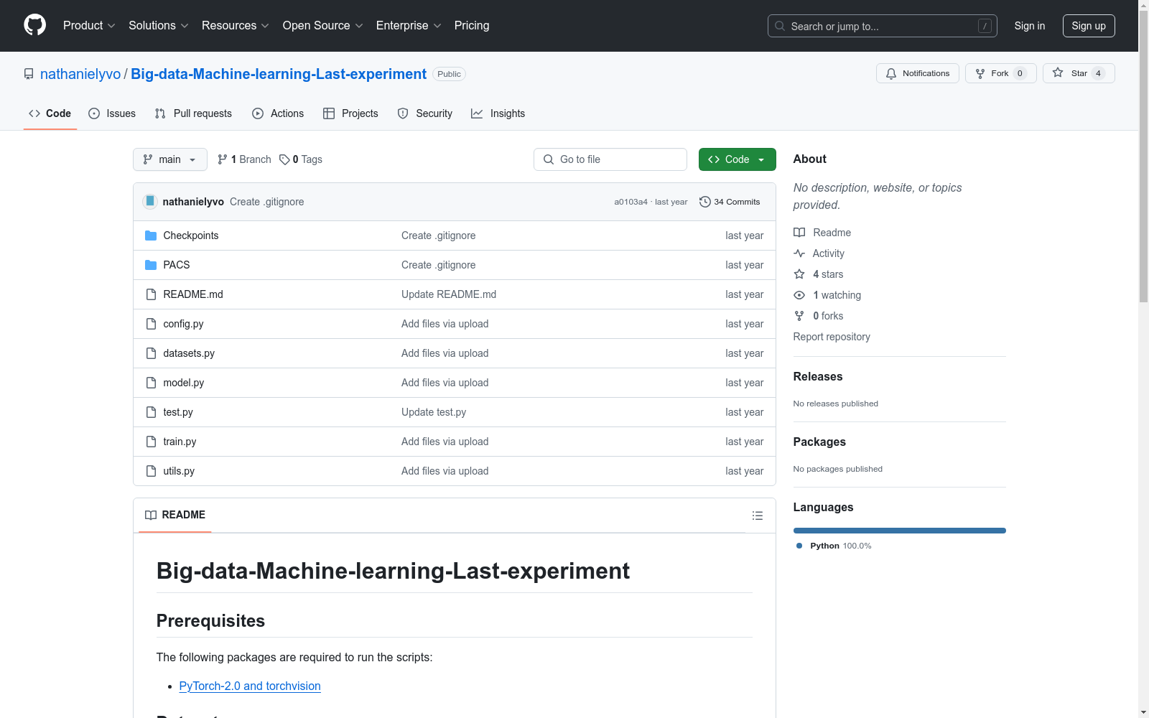Select the README tab heading
Viewport: 1149px width, 718px height.
coord(175,515)
